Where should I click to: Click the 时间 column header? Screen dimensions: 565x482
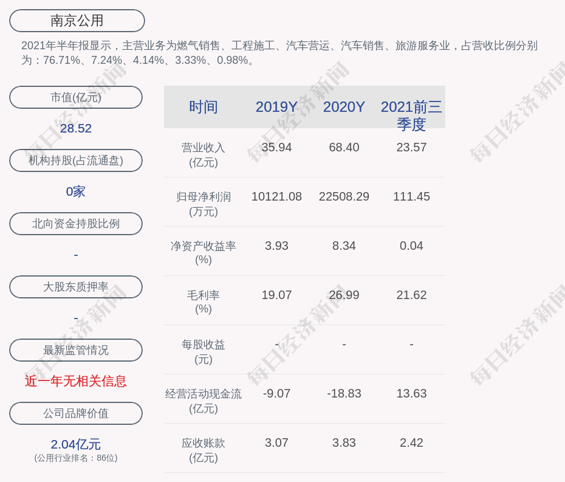click(204, 107)
